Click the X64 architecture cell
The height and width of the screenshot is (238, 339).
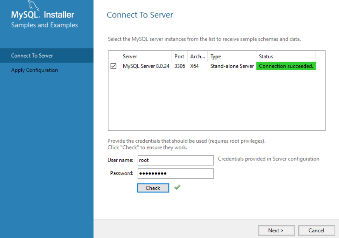[194, 66]
